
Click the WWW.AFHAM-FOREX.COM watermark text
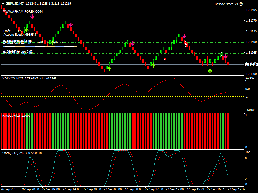[x=23, y=11]
